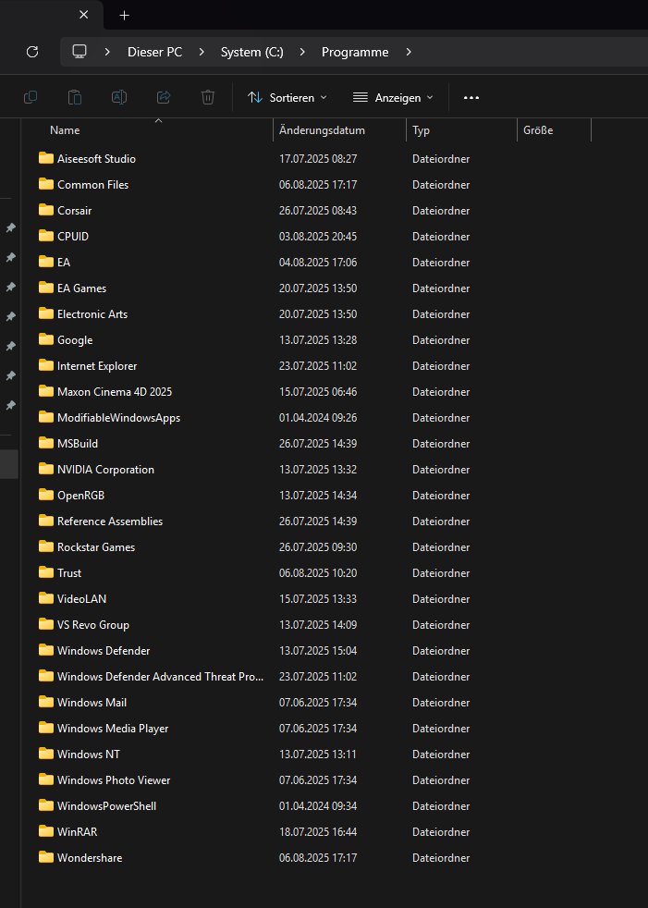Open a new tab with plus button
The image size is (648, 908).
[x=124, y=16]
